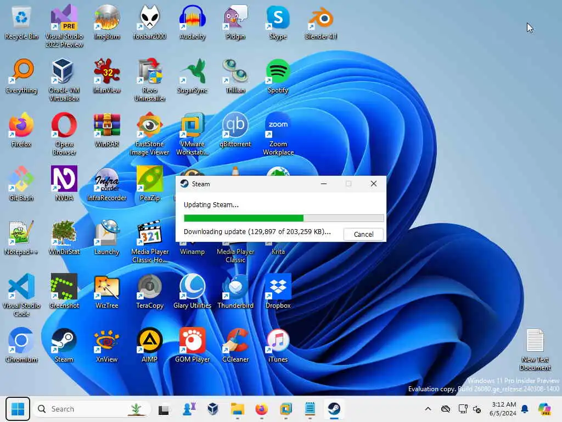Select the Firefox desktop shortcut
This screenshot has width=562, height=422.
[x=21, y=130]
